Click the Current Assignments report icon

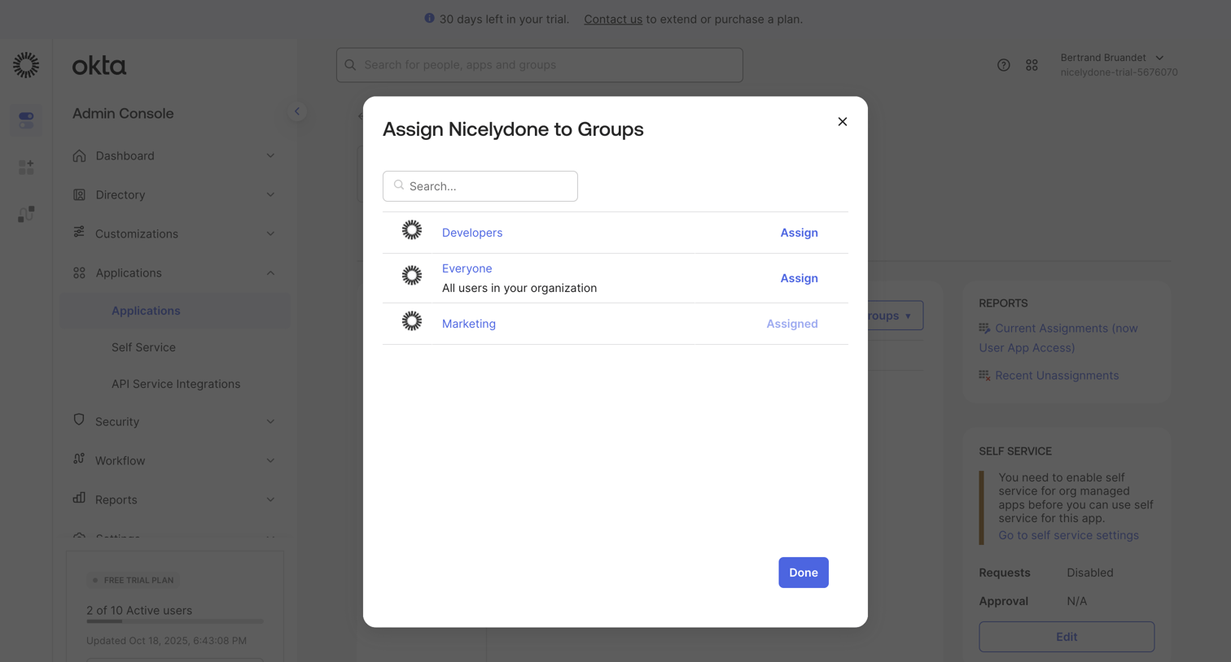coord(984,329)
